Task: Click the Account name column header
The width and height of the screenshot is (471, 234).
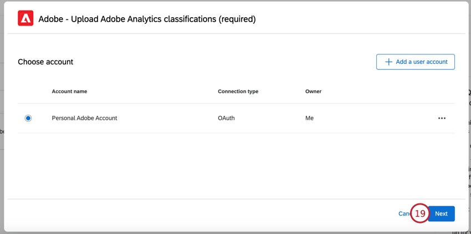Action: 69,91
